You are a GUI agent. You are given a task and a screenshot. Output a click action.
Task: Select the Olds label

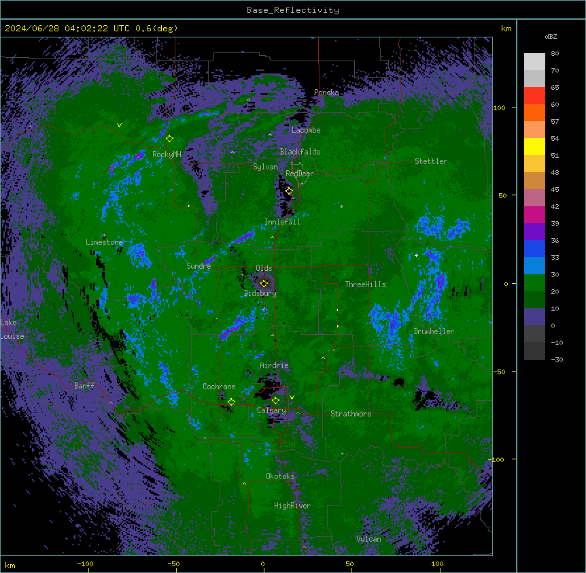pyautogui.click(x=264, y=268)
